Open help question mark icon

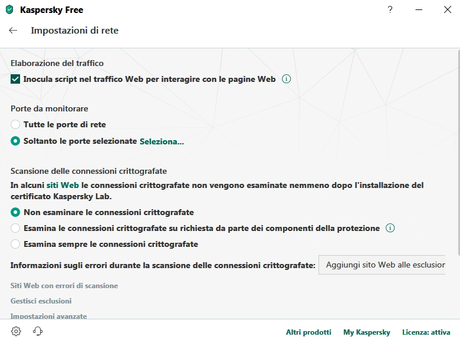[x=390, y=9]
